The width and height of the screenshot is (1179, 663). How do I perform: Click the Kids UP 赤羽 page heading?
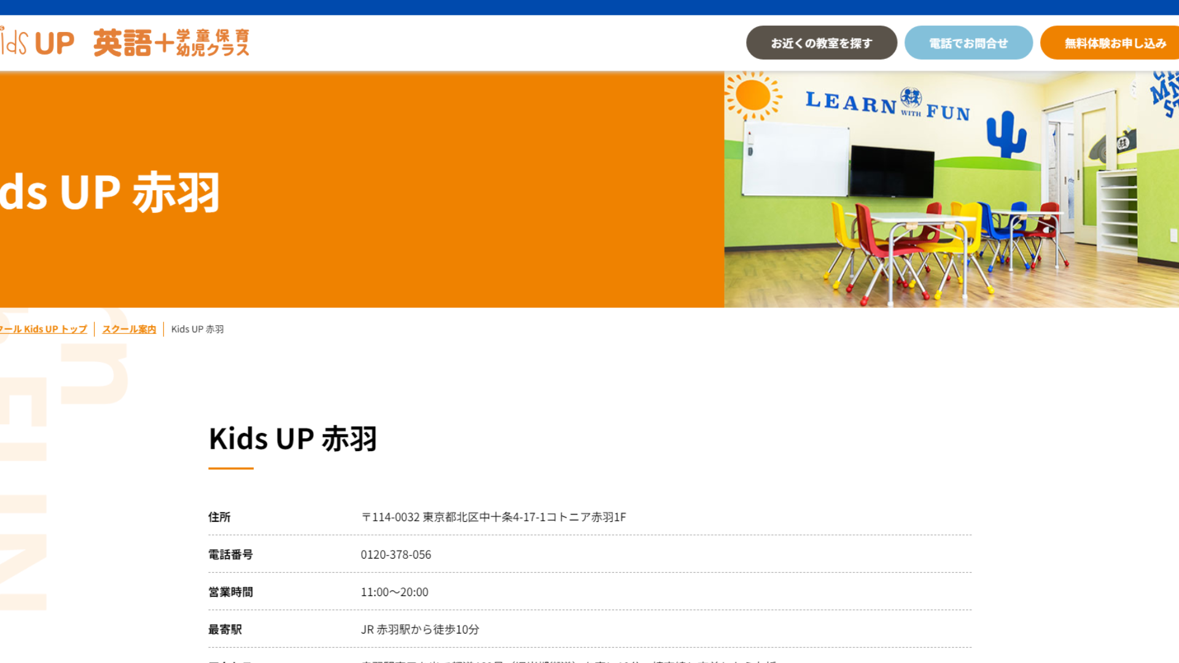[293, 438]
